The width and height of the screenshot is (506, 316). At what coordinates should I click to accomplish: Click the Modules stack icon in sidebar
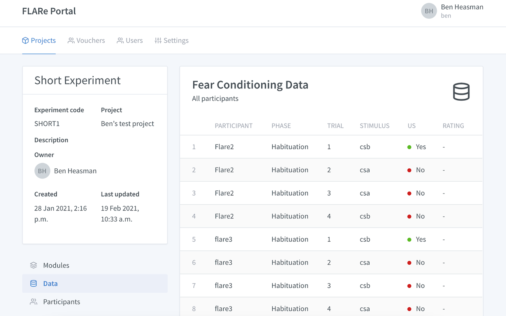pyautogui.click(x=34, y=265)
